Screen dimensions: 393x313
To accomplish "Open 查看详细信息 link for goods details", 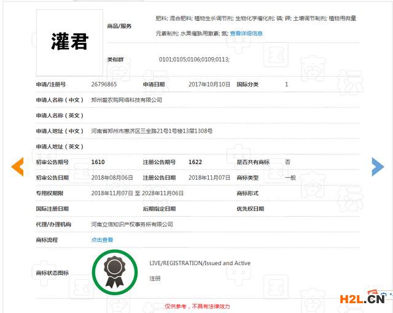I will (246, 33).
